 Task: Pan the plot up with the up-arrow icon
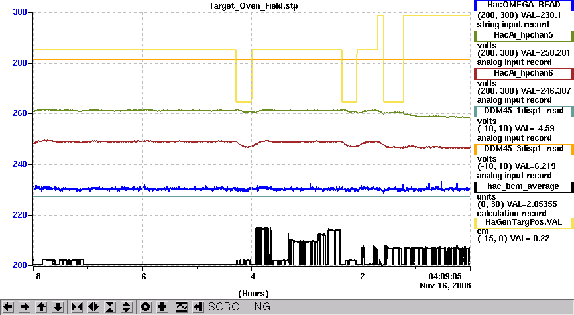[41, 307]
